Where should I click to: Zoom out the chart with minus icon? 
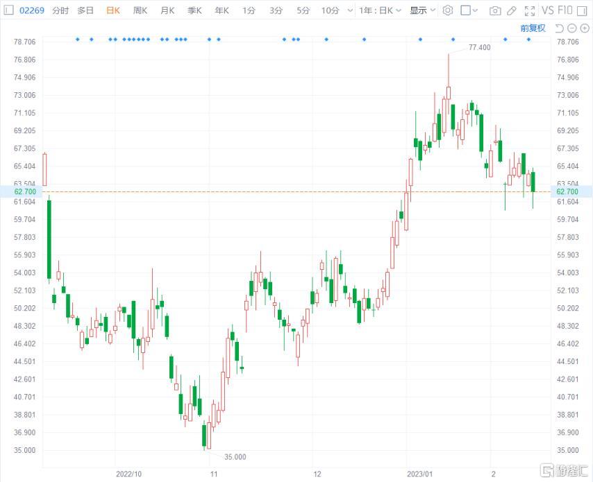tap(571, 28)
